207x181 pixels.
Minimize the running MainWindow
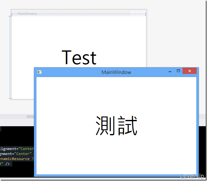[170, 71]
